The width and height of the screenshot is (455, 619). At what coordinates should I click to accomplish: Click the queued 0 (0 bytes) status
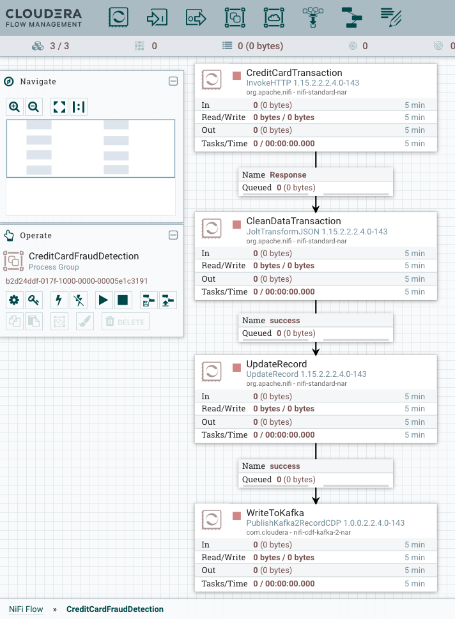click(253, 46)
